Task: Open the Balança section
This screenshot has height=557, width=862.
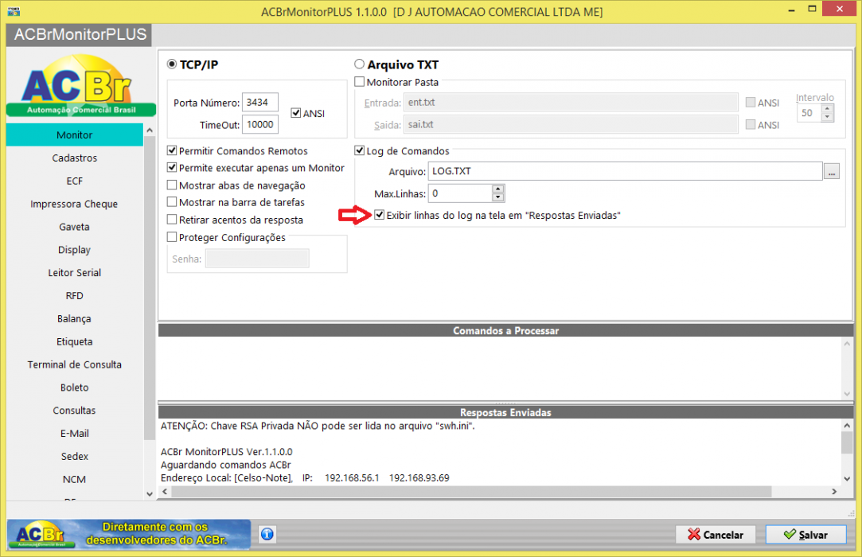Action: click(x=75, y=319)
